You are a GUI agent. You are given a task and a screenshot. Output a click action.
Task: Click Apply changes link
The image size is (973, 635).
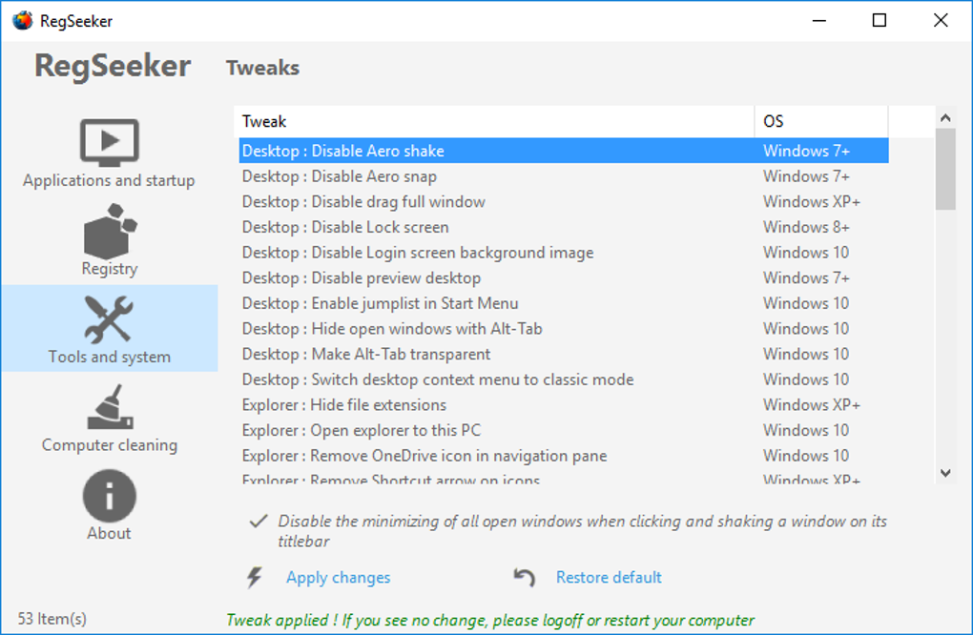338,578
